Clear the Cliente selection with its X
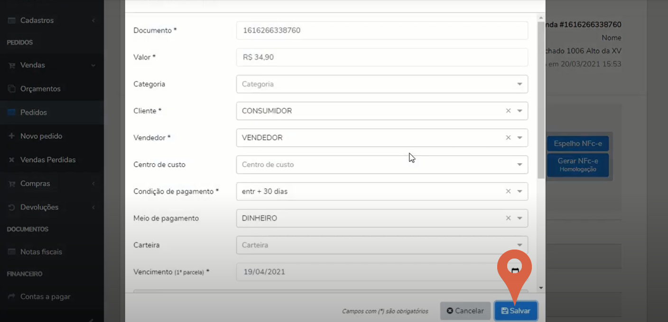 tap(508, 111)
